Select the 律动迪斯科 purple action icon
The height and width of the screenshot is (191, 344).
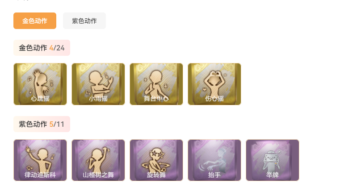[x=40, y=160]
